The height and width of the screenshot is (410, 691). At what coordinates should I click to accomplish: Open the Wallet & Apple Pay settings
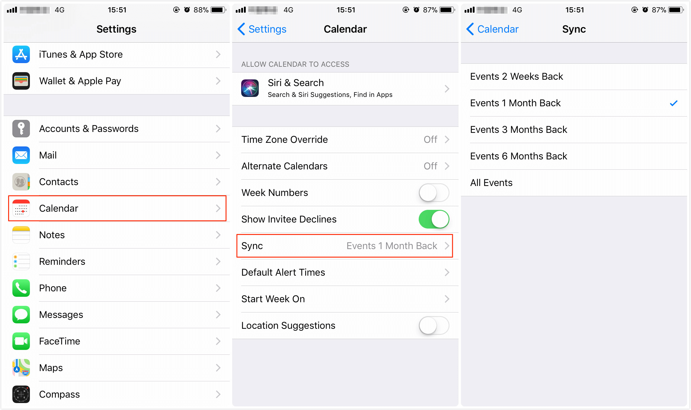click(116, 80)
